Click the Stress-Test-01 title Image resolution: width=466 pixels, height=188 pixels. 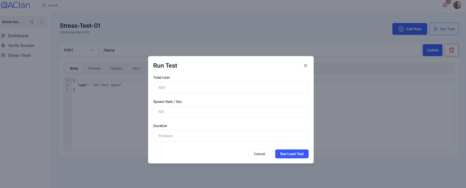tap(80, 26)
